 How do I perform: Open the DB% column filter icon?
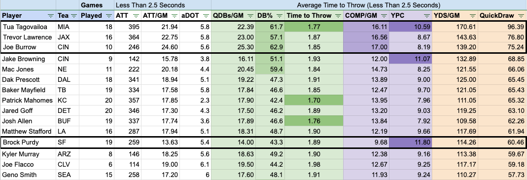click(280, 15)
